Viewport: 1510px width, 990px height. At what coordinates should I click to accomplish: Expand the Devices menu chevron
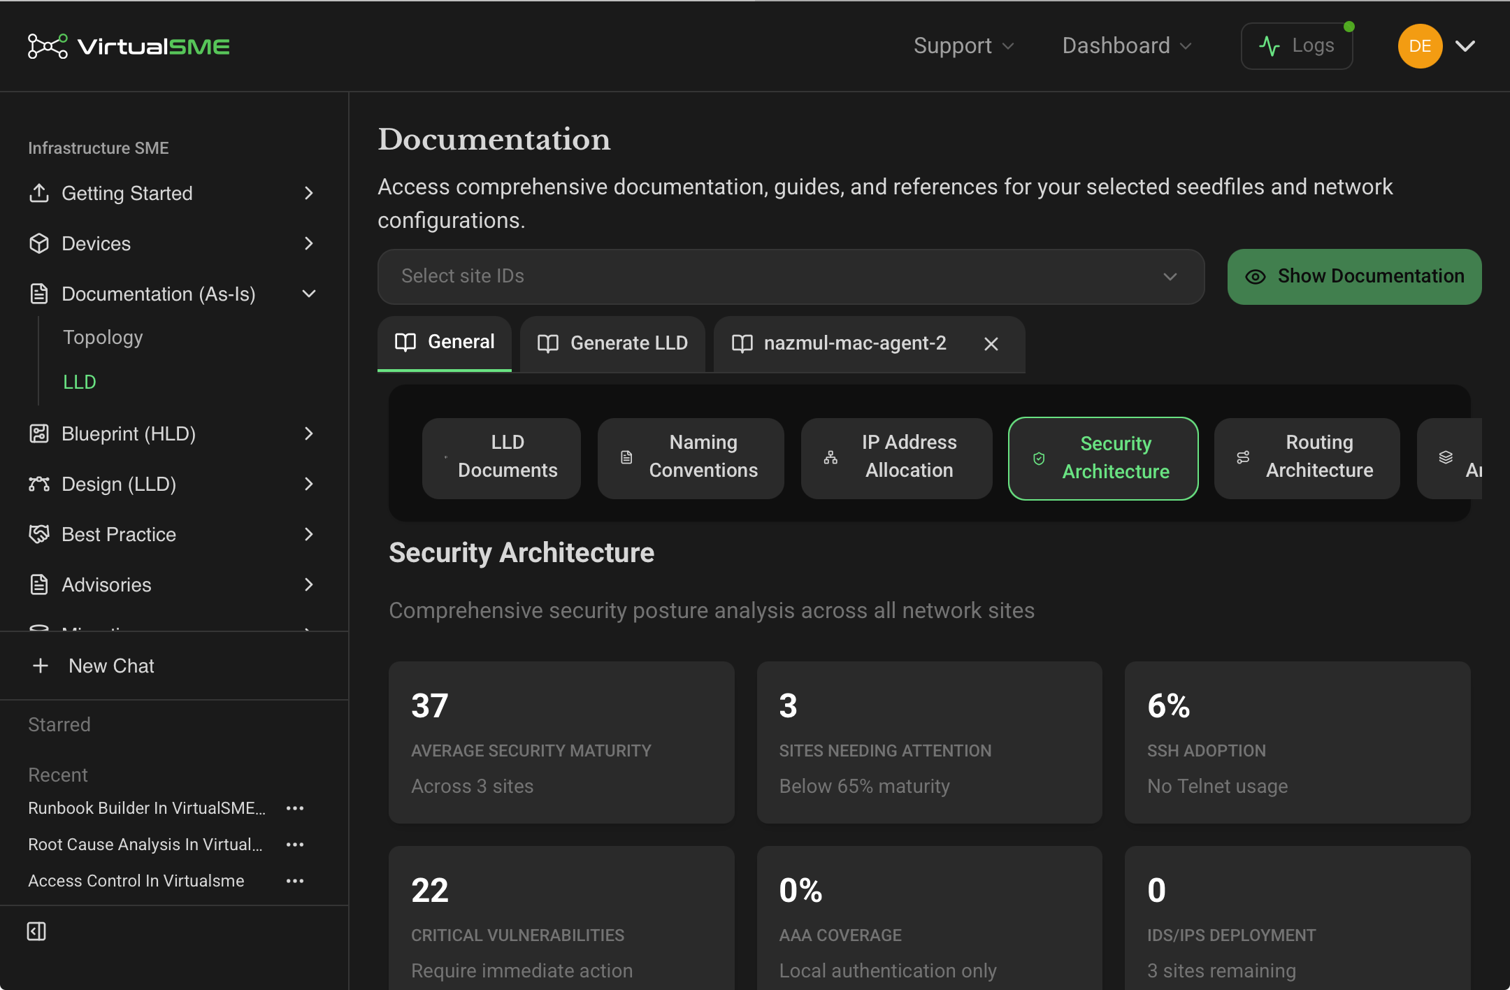pos(309,243)
